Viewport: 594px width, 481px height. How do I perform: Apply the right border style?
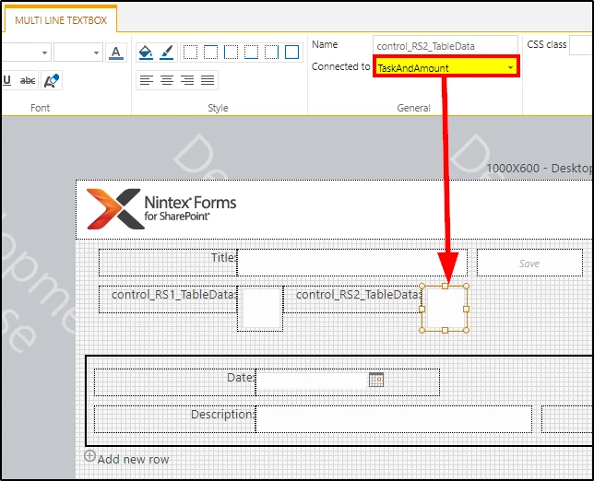pyautogui.click(x=271, y=53)
